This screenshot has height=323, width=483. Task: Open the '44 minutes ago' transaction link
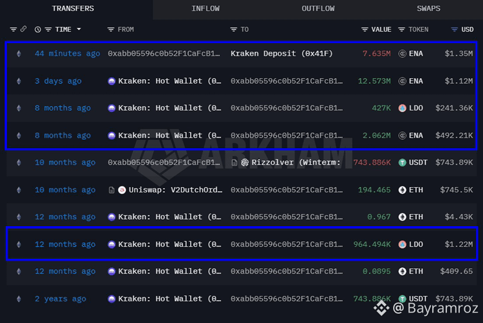tap(67, 54)
